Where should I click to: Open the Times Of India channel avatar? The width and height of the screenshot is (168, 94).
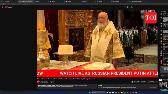pos(38,82)
